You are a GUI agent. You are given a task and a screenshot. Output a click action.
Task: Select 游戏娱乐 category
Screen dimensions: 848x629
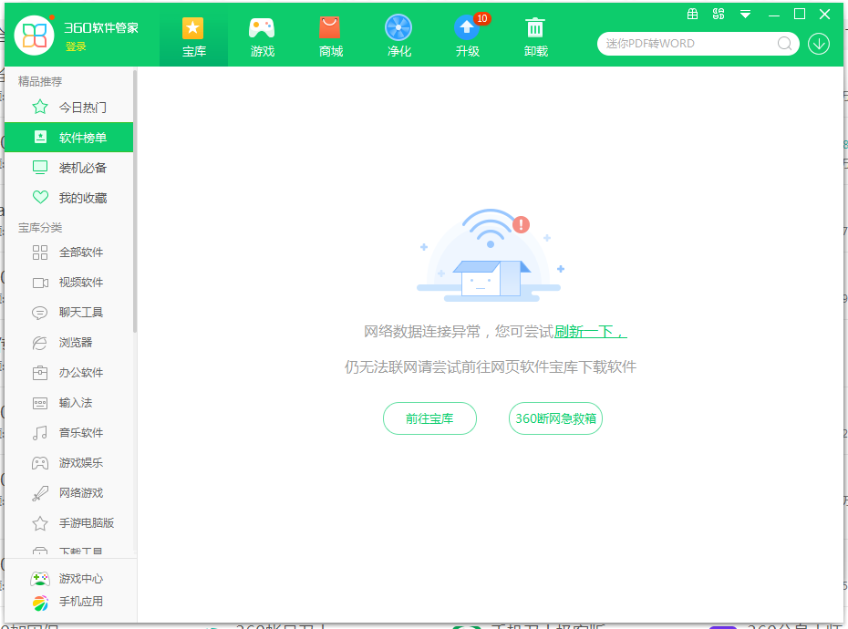(x=68, y=463)
